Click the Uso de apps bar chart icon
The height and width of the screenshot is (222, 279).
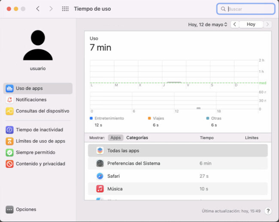point(9,89)
